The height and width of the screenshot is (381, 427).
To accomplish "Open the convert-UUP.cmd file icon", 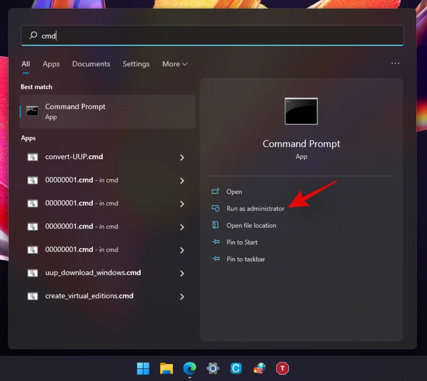I will 33,157.
